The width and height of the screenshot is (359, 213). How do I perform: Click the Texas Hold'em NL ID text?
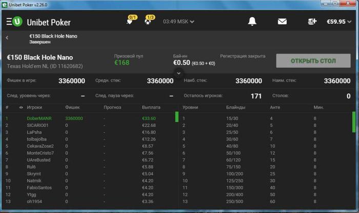point(45,66)
